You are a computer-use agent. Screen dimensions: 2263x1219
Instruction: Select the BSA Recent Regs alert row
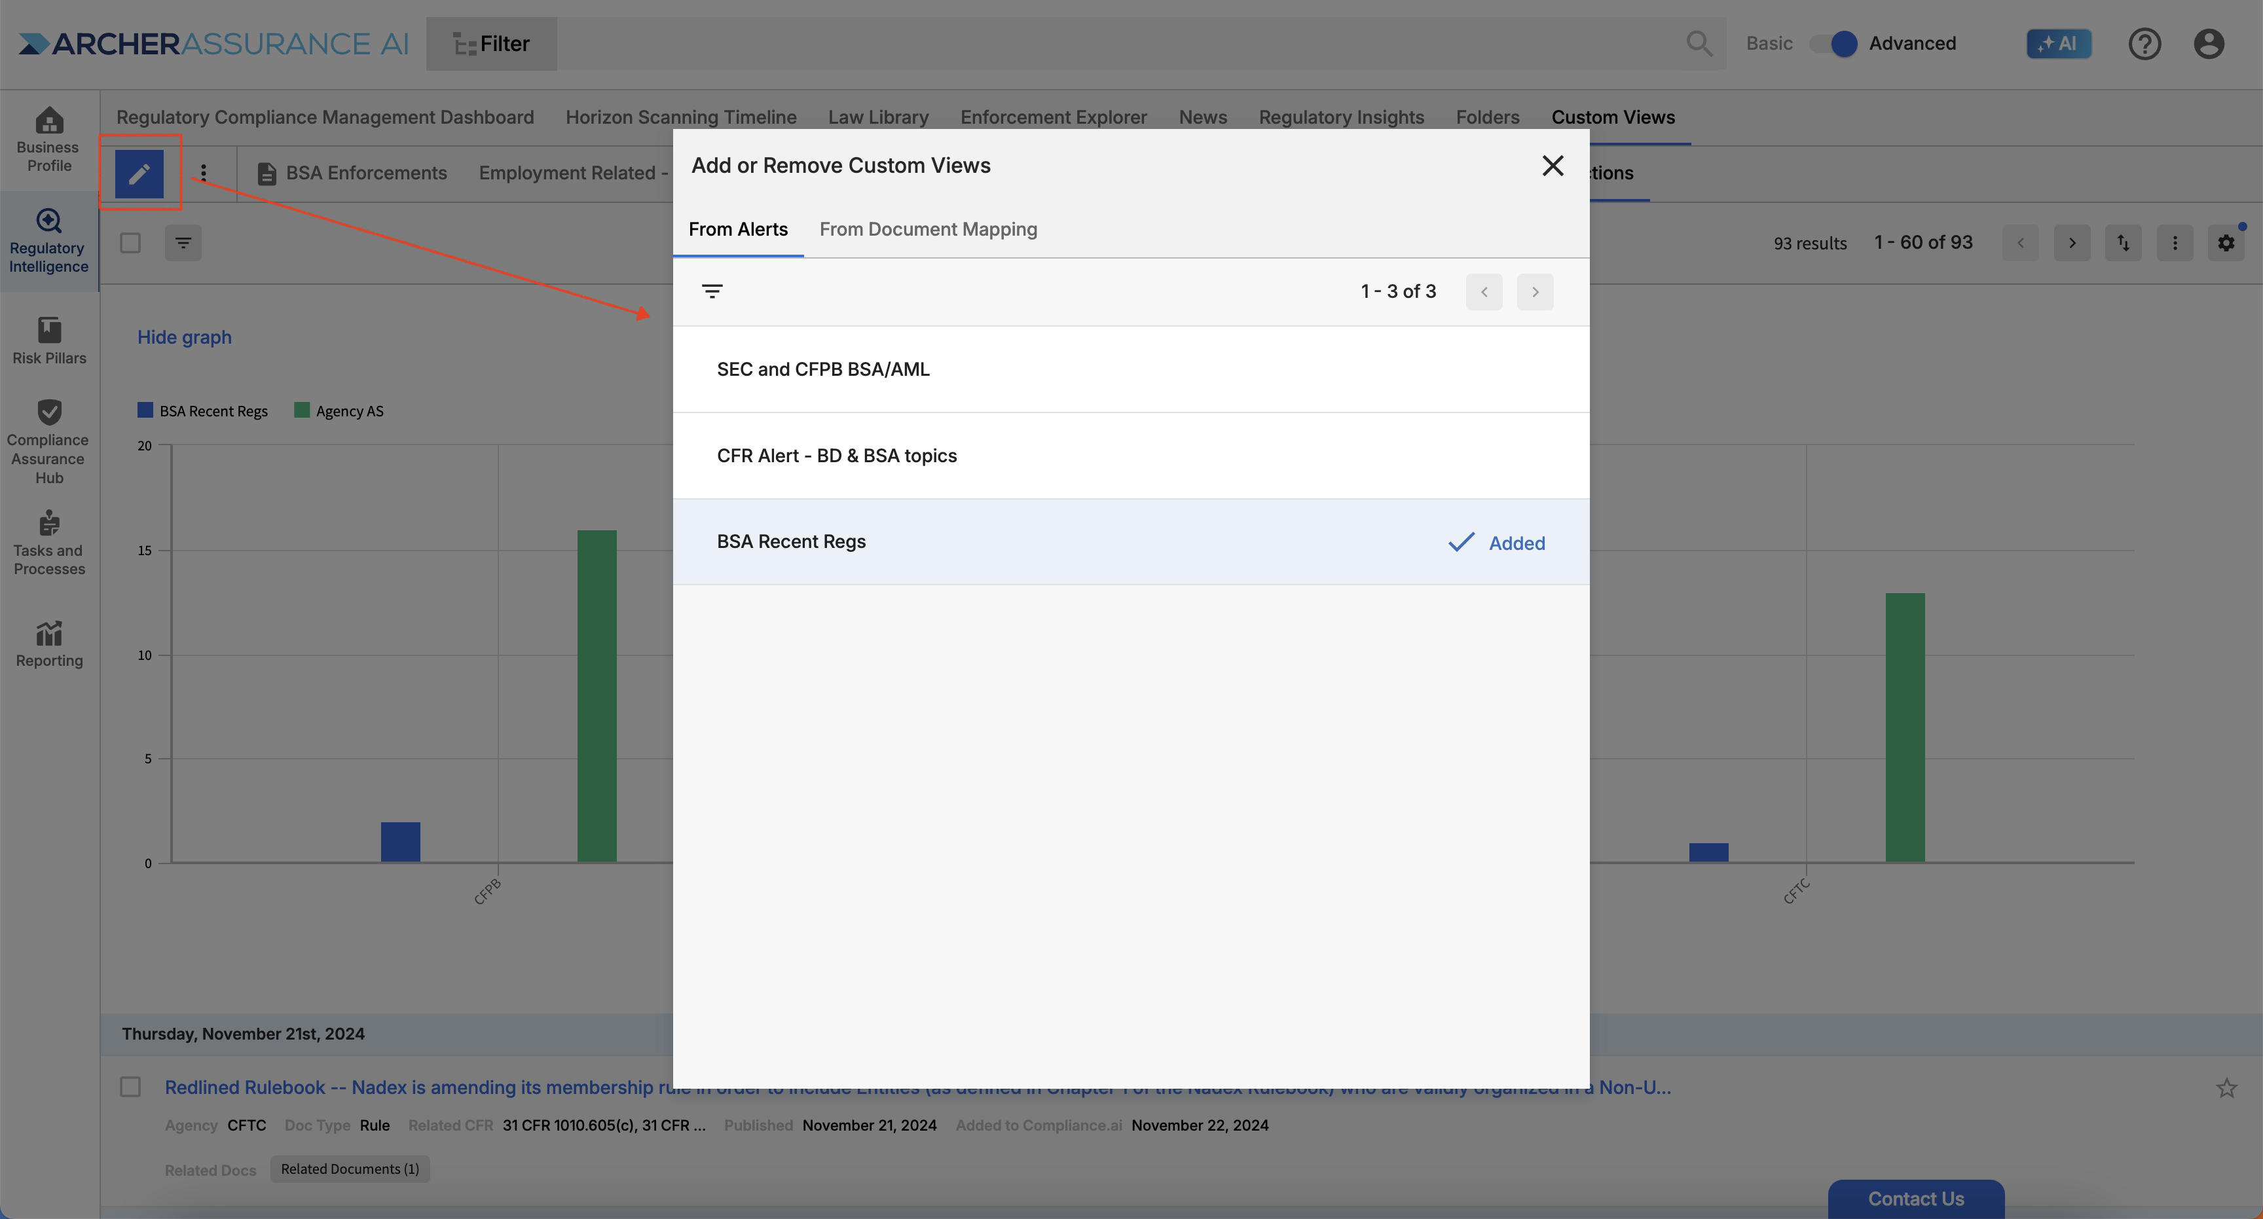[1131, 542]
